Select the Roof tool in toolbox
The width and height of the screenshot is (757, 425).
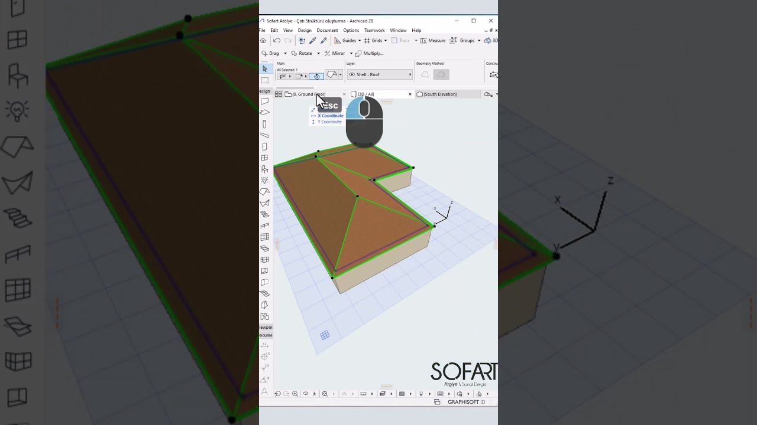pos(264,191)
